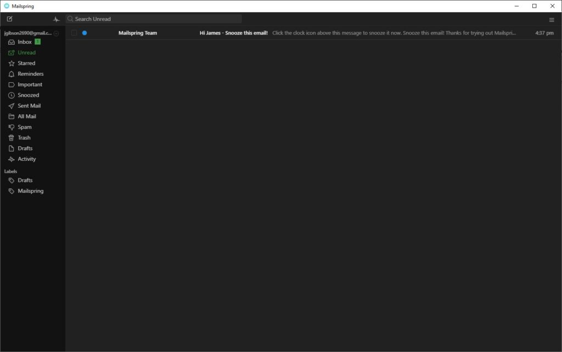Screen dimensions: 562x352
Task: Open the Important folder
Action: [x=30, y=85]
